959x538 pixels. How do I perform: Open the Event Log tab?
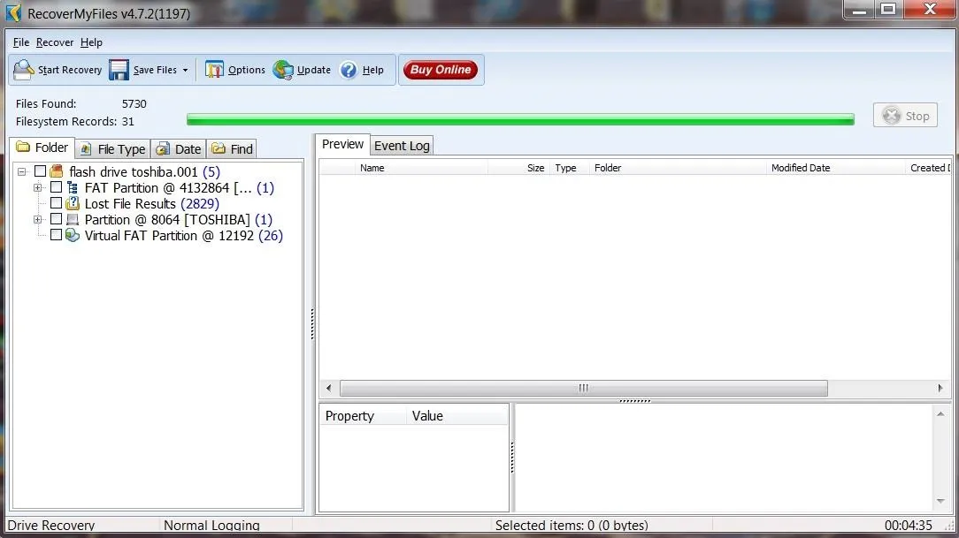tap(402, 146)
